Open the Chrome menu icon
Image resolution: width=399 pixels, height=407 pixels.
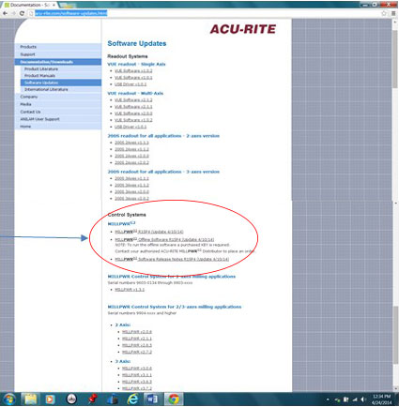[x=393, y=13]
